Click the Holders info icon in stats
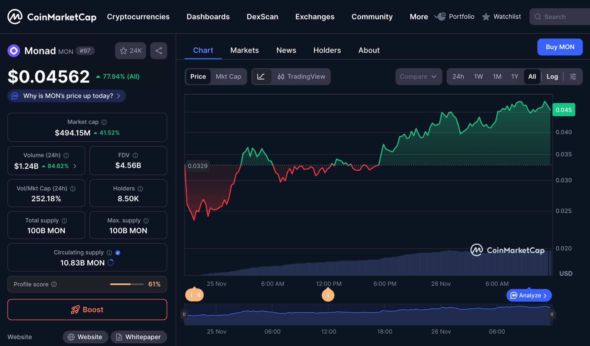The height and width of the screenshot is (346, 590). pos(140,189)
